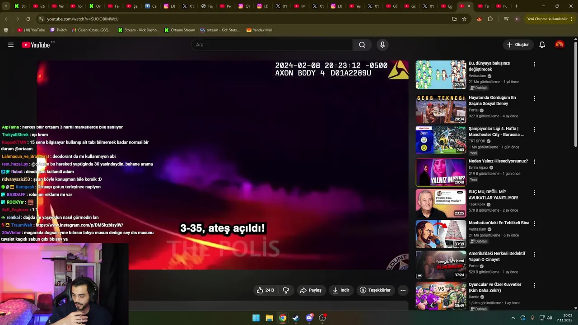Open options for Şampiyonlar Ligi 4. Hafta video
578x325 pixels.
pyautogui.click(x=534, y=130)
